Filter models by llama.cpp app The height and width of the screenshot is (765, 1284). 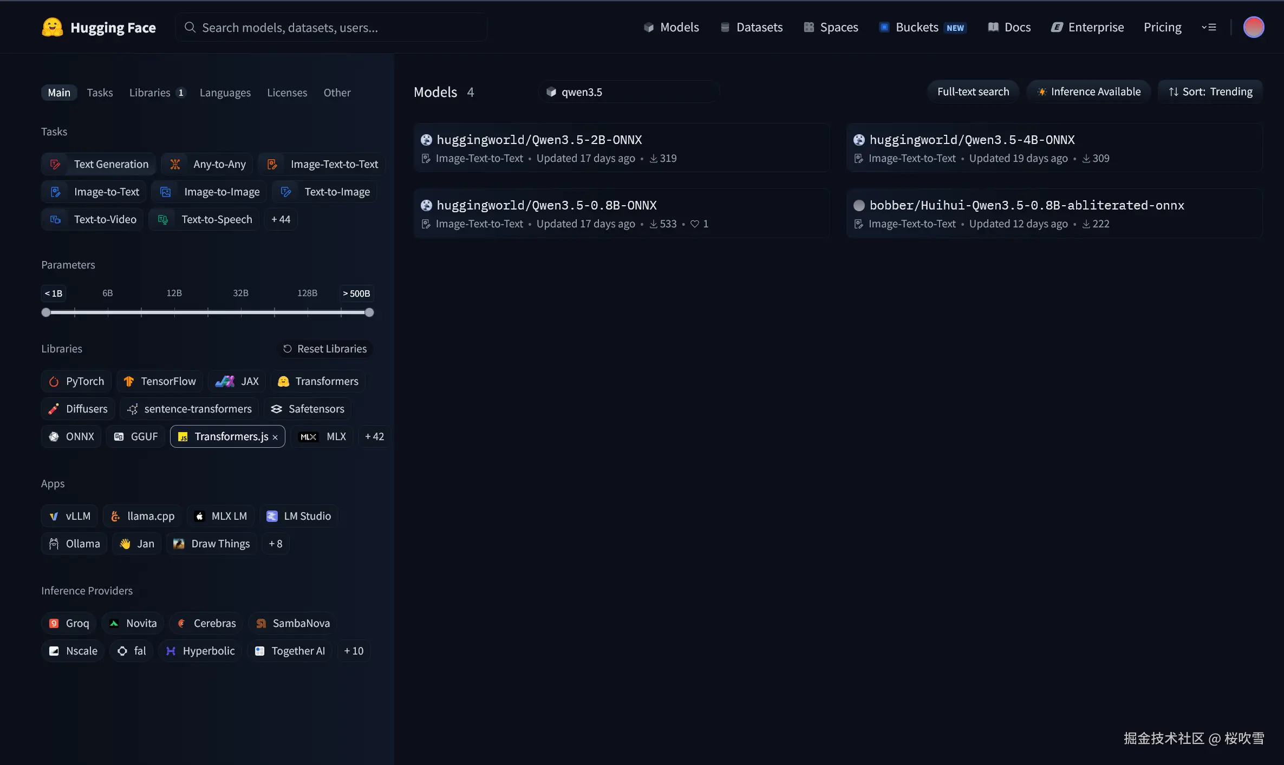[143, 516]
